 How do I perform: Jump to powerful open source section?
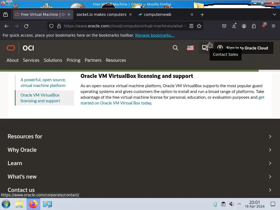43,83
